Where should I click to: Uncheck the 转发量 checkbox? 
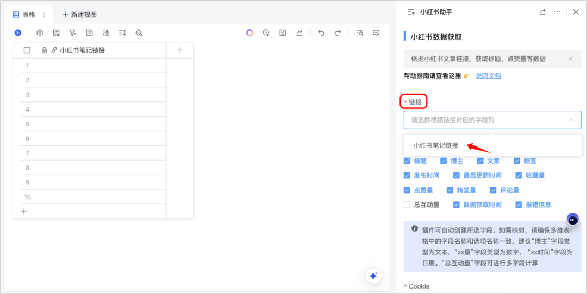[x=450, y=190]
